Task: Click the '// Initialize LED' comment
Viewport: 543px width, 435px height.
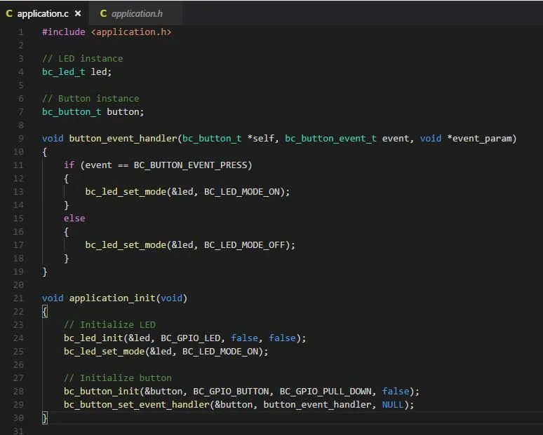Action: click(109, 325)
